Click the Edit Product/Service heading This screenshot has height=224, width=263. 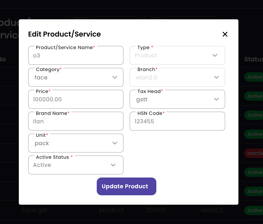(x=64, y=34)
